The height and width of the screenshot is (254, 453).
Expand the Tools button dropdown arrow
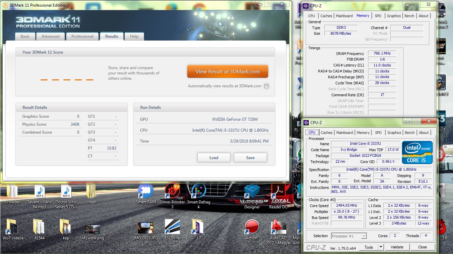coord(381,247)
